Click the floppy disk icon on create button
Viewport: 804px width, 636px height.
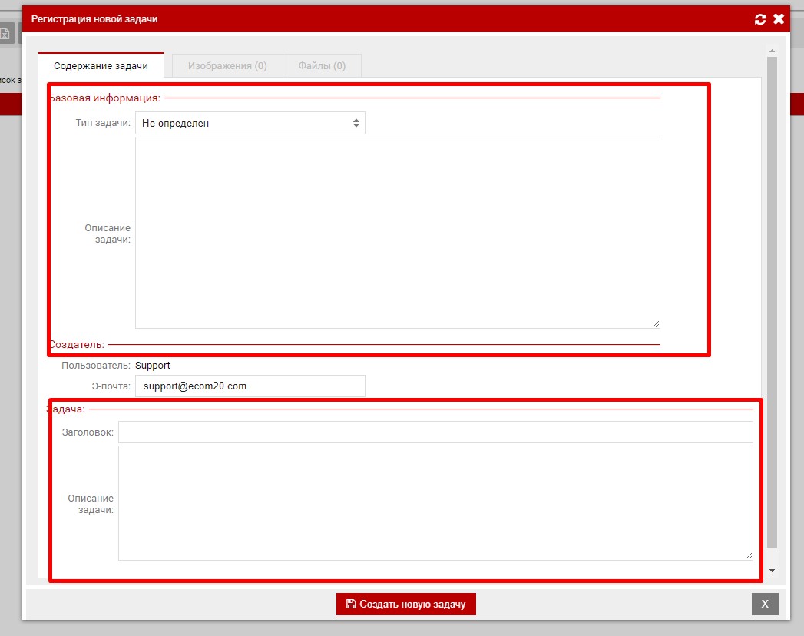351,605
